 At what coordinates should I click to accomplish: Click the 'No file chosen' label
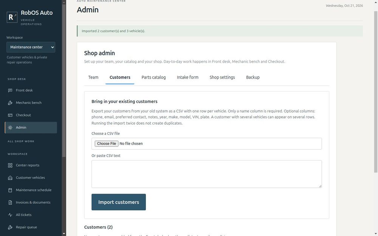[131, 143]
